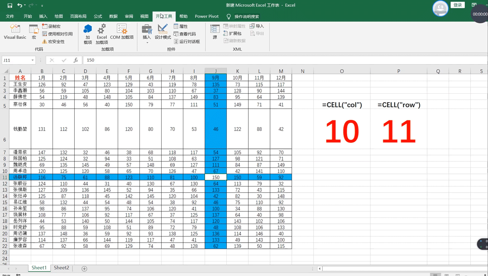Open the Visual Basic editor
Image resolution: width=488 pixels, height=276 pixels.
[14, 32]
